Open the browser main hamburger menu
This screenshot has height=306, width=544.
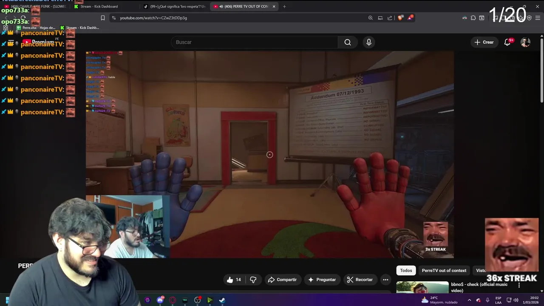[x=538, y=18]
